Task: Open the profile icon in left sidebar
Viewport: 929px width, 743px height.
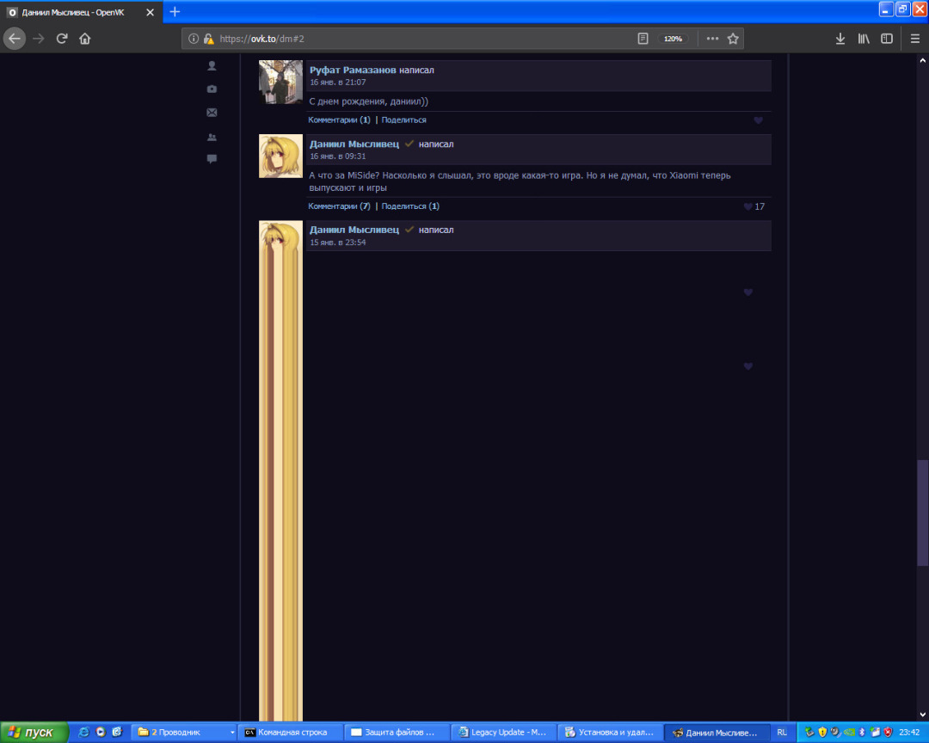Action: pyautogui.click(x=212, y=66)
